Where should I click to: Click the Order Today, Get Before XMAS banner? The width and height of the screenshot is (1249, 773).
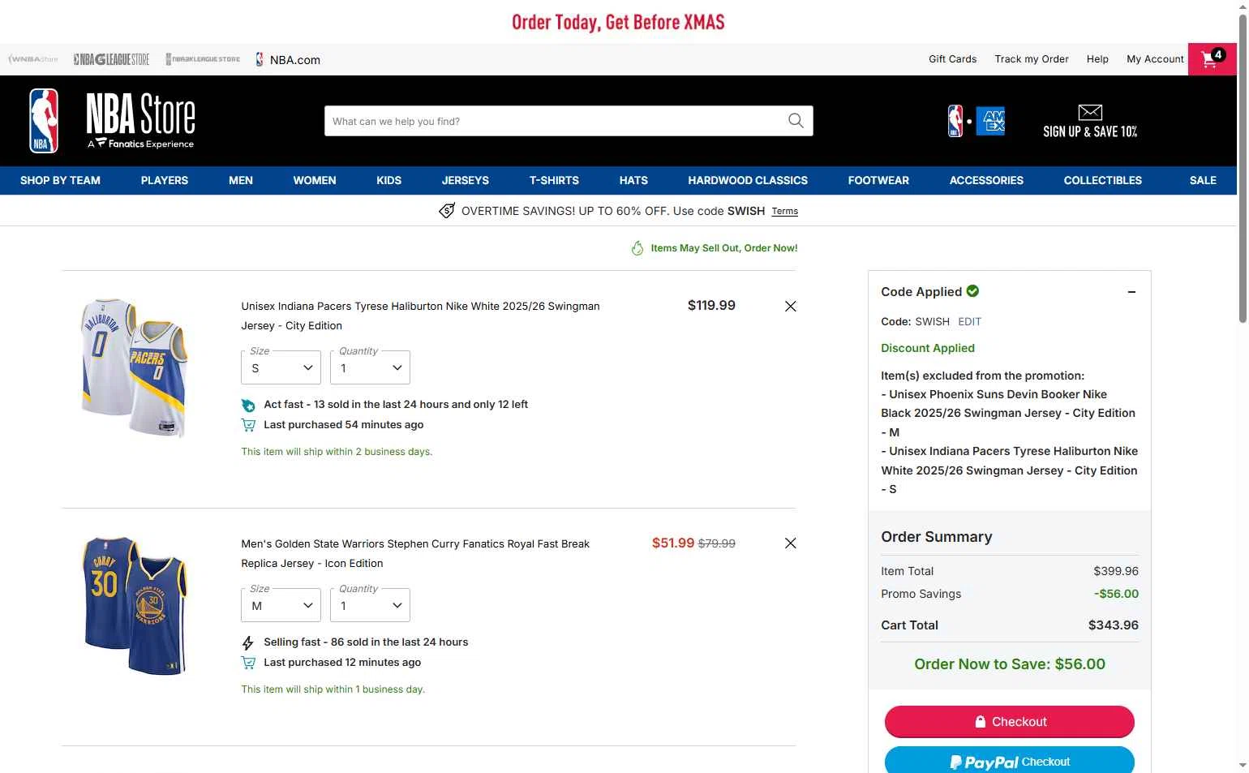click(618, 22)
